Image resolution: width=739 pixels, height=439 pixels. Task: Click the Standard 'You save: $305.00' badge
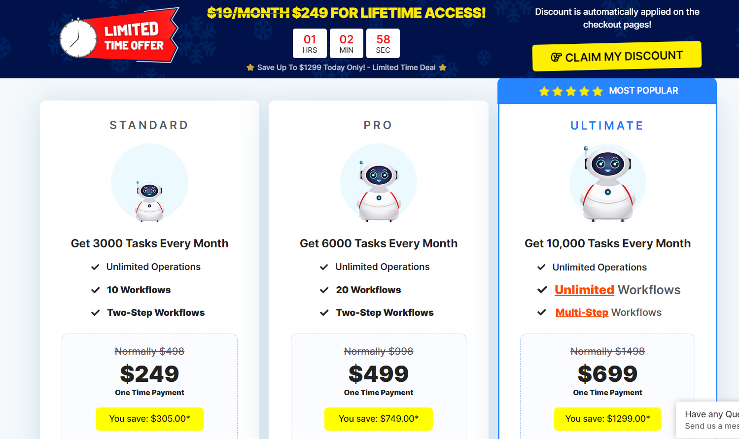(149, 419)
